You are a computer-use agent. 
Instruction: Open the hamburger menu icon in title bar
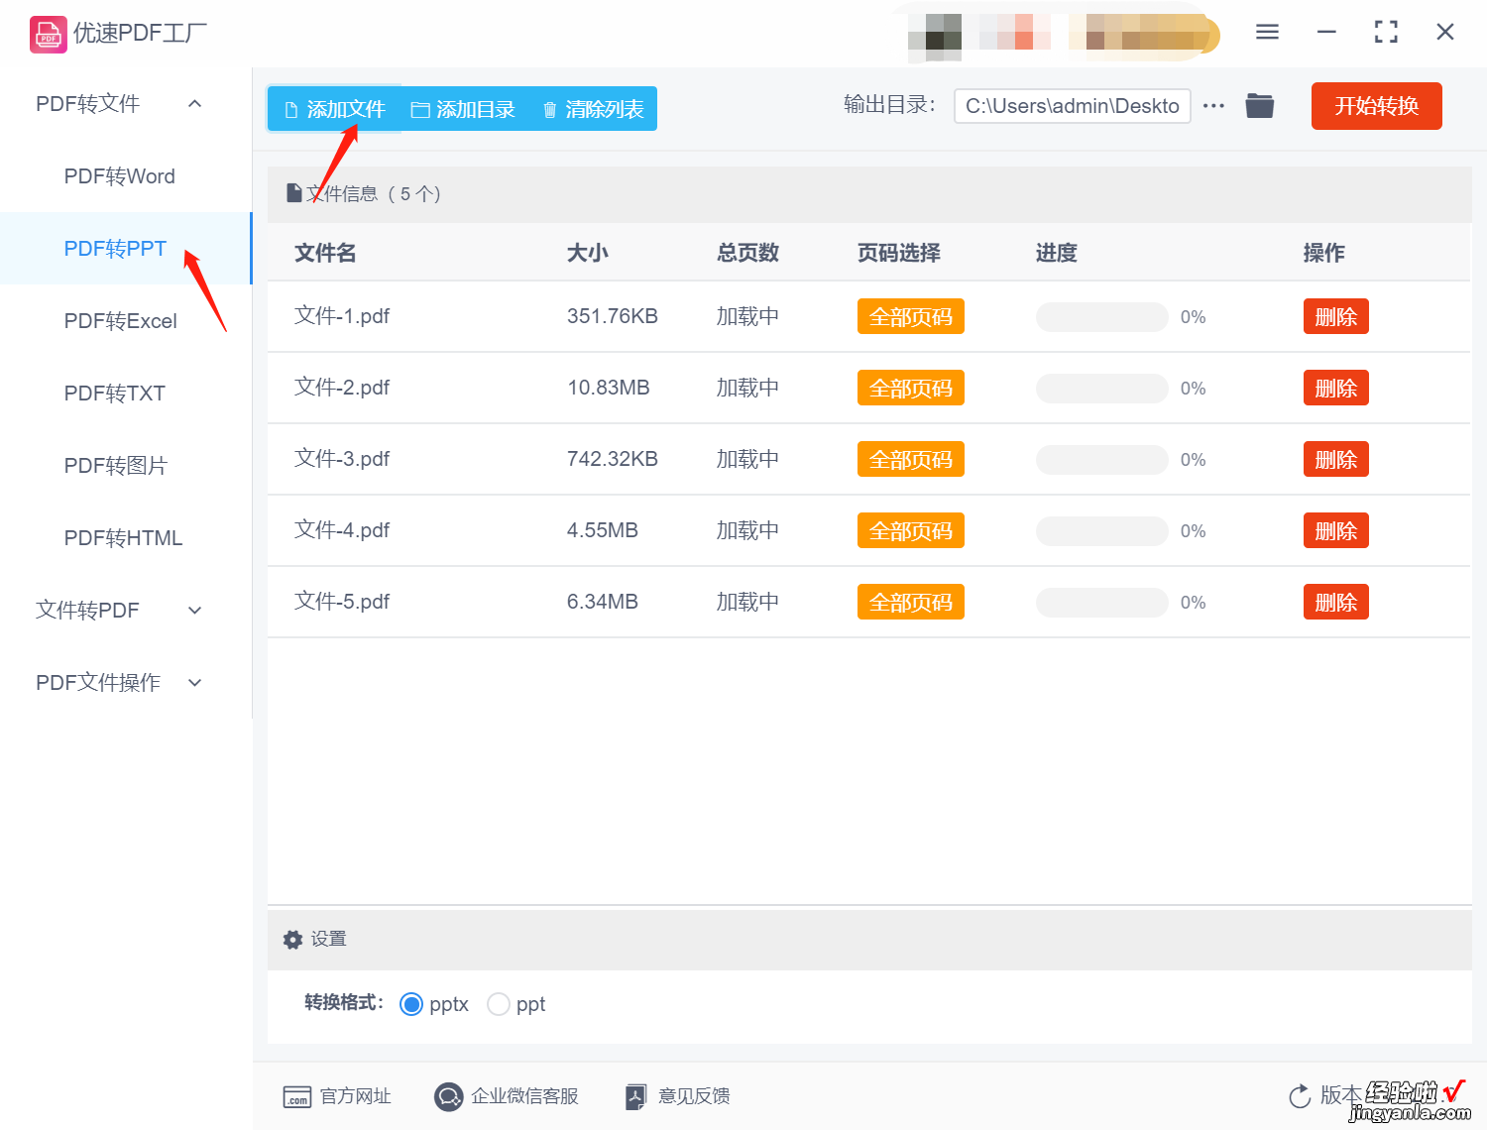pyautogui.click(x=1267, y=32)
